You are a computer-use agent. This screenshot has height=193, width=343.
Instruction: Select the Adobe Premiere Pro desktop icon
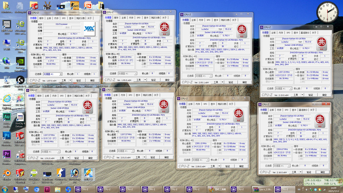tap(7, 154)
